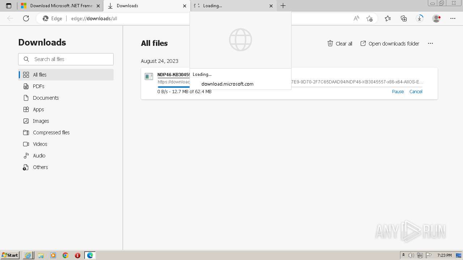
Task: Click download.microsoft.com in tab preview
Action: point(228,84)
